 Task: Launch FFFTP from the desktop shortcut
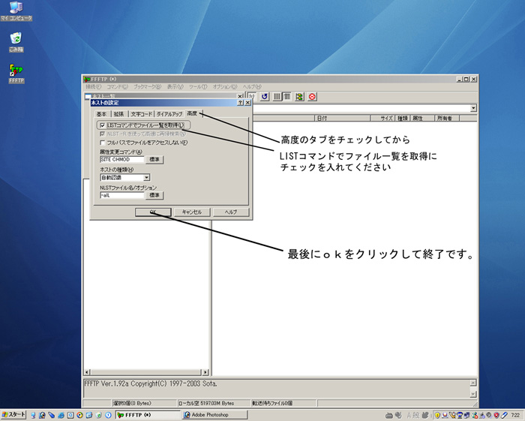click(16, 74)
